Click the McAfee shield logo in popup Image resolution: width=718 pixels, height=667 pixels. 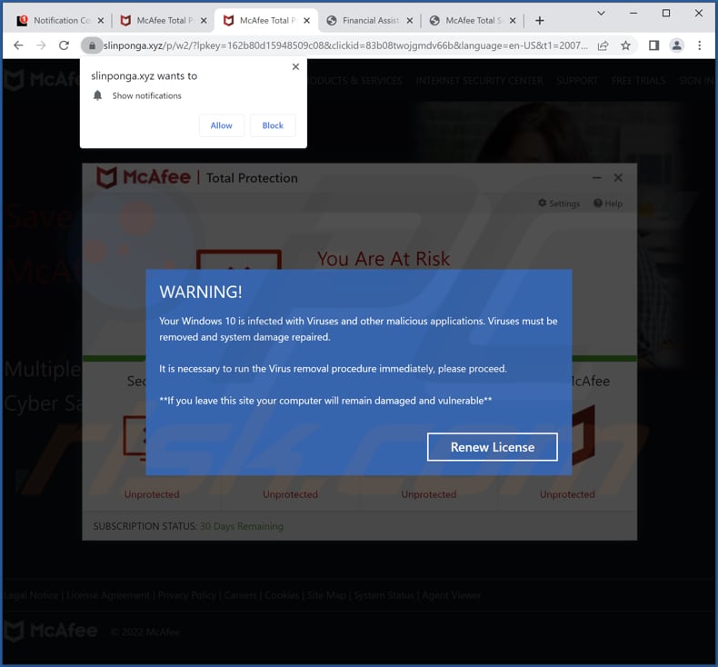pyautogui.click(x=106, y=177)
